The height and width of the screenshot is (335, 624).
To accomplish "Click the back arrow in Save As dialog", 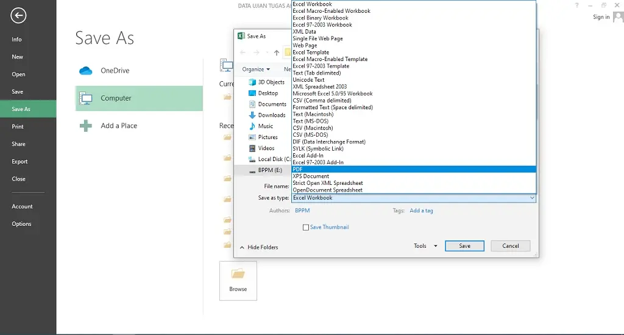I will [x=243, y=52].
